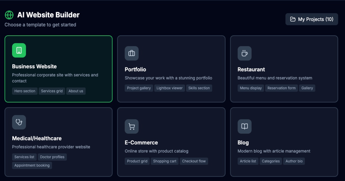Click the green building icon on Business Website
This screenshot has height=181, width=345.
[19, 50]
